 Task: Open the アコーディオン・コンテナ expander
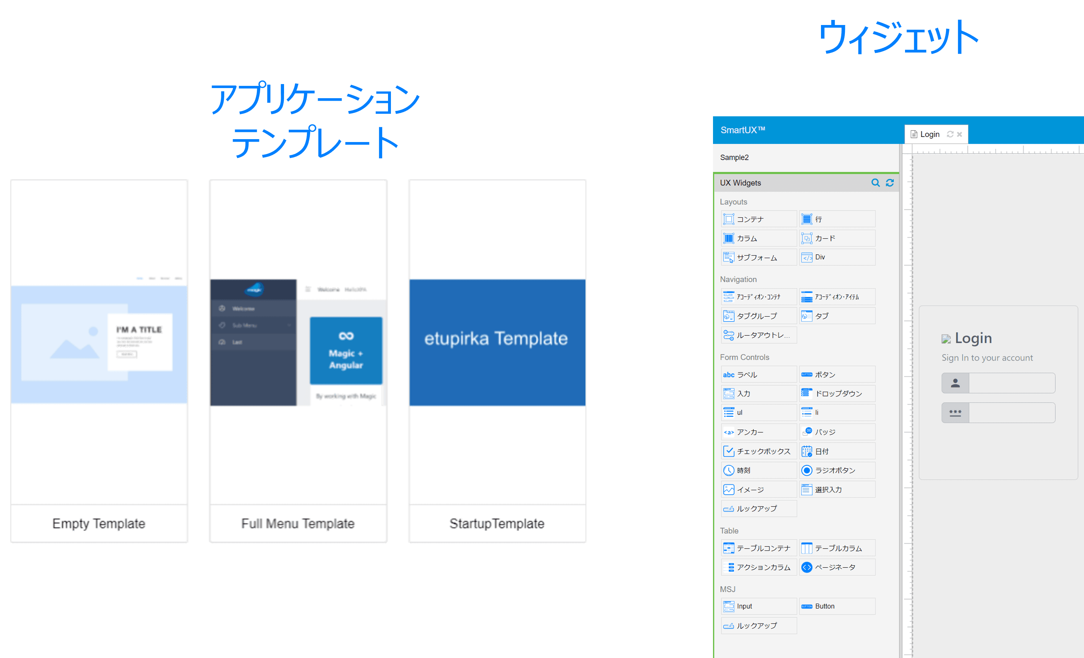(x=756, y=297)
